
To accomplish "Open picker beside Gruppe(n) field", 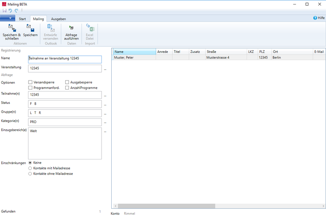I will pyautogui.click(x=105, y=114).
